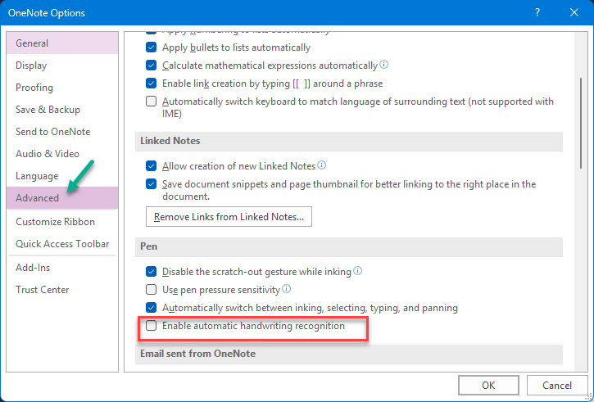Viewport: 594px width, 402px height.
Task: Toggle Calculate mathematical expressions automatically
Action: 151,65
